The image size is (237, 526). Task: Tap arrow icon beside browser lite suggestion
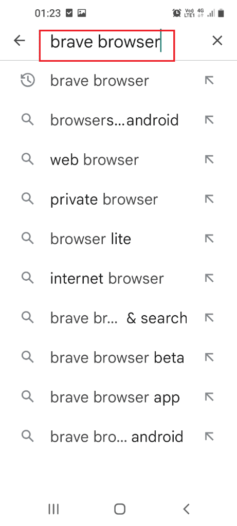209,239
